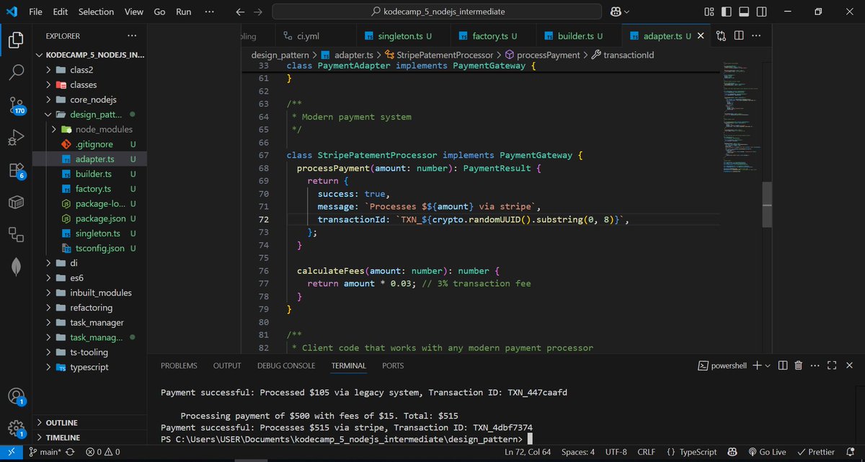Open the Edit menu
The height and width of the screenshot is (462, 865).
point(61,12)
